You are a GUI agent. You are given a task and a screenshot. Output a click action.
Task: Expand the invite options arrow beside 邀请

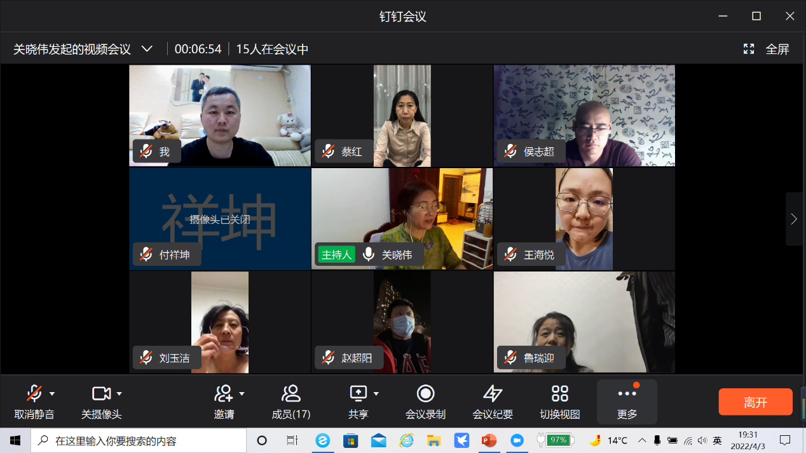click(242, 394)
